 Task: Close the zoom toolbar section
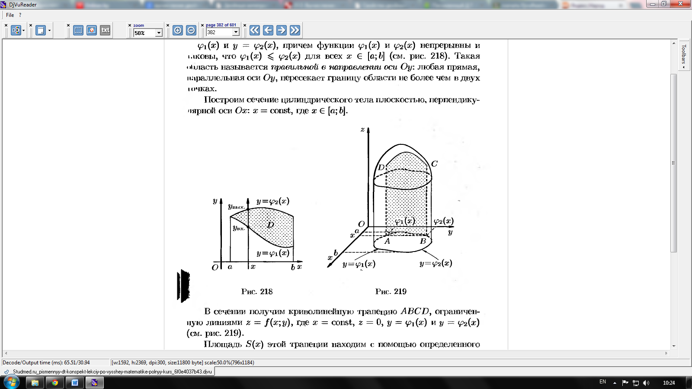130,25
